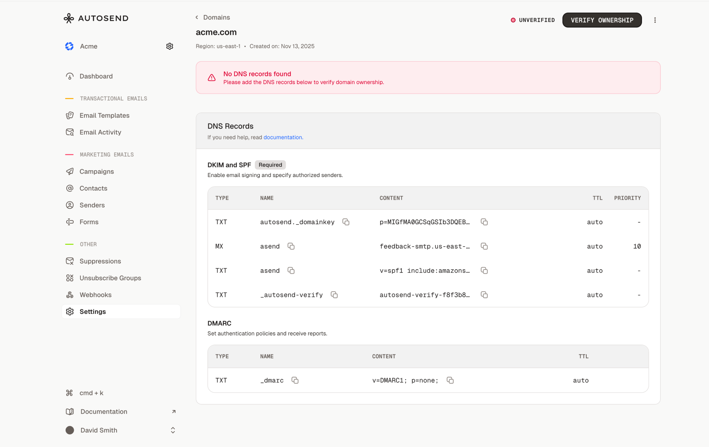
Task: Copy the autosend._domainkey record name
Action: pyautogui.click(x=346, y=222)
